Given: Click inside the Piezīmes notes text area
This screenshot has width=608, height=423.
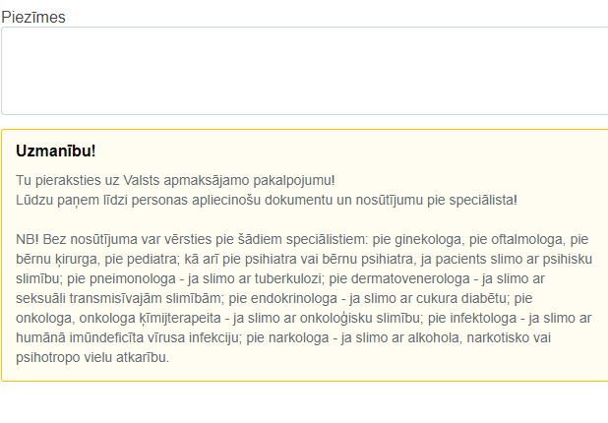Looking at the screenshot, I should [305, 71].
